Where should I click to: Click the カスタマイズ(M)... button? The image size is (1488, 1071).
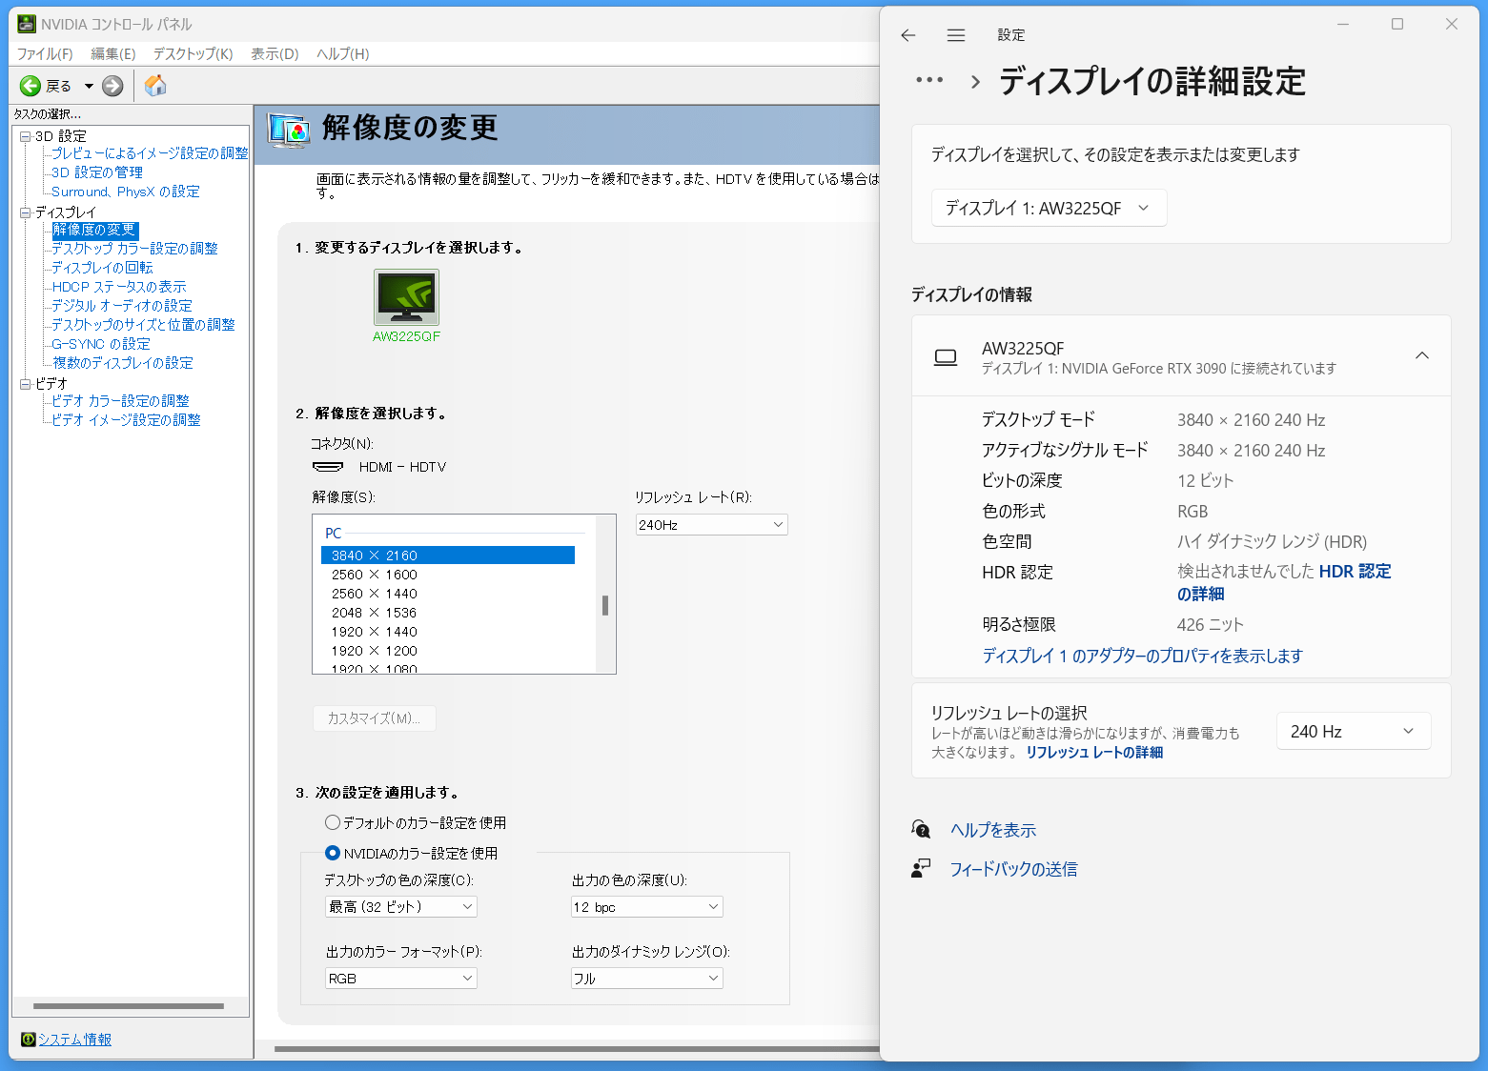point(375,718)
